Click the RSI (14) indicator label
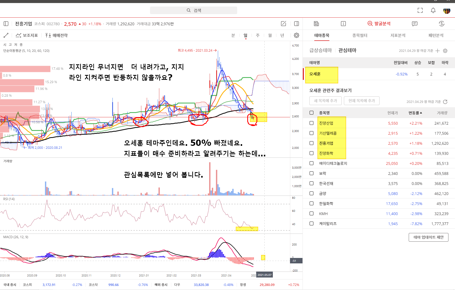The width and height of the screenshot is (455, 290). point(9,199)
